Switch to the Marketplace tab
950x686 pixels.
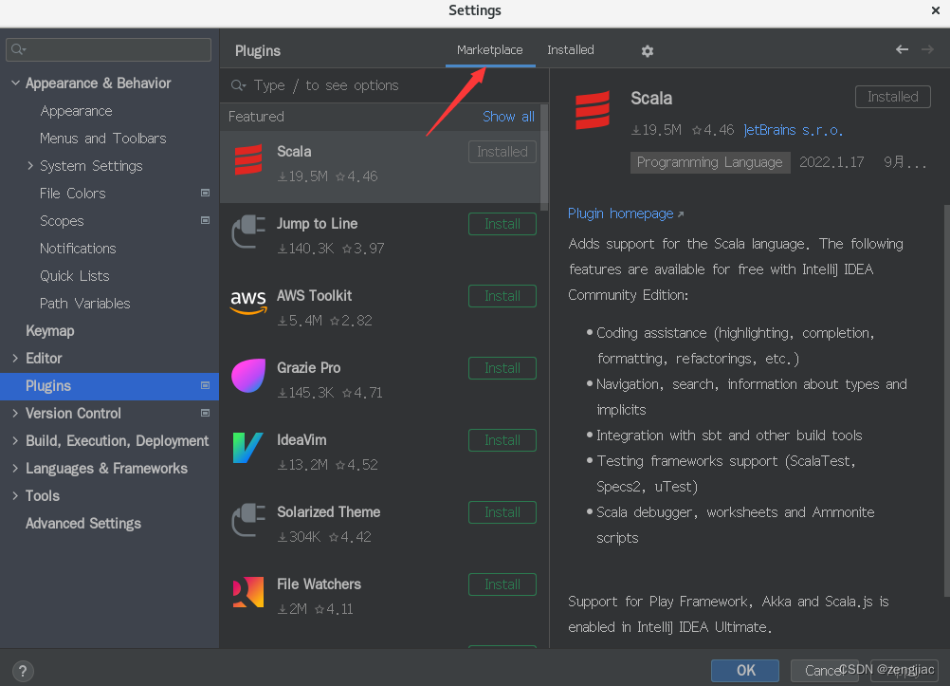pyautogui.click(x=489, y=49)
